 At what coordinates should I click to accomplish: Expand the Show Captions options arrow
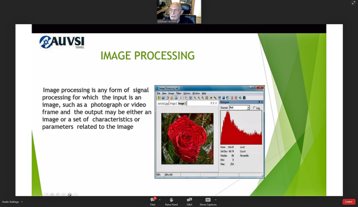[215, 200]
